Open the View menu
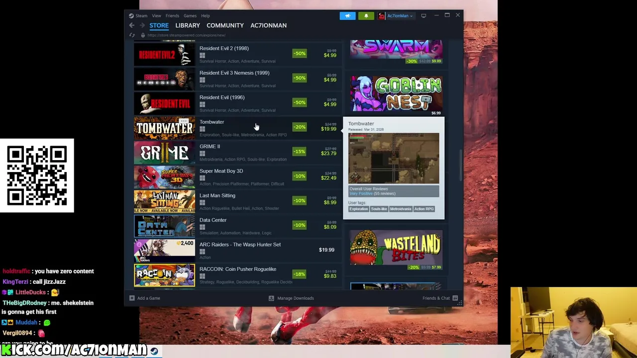The height and width of the screenshot is (358, 637). [x=156, y=15]
